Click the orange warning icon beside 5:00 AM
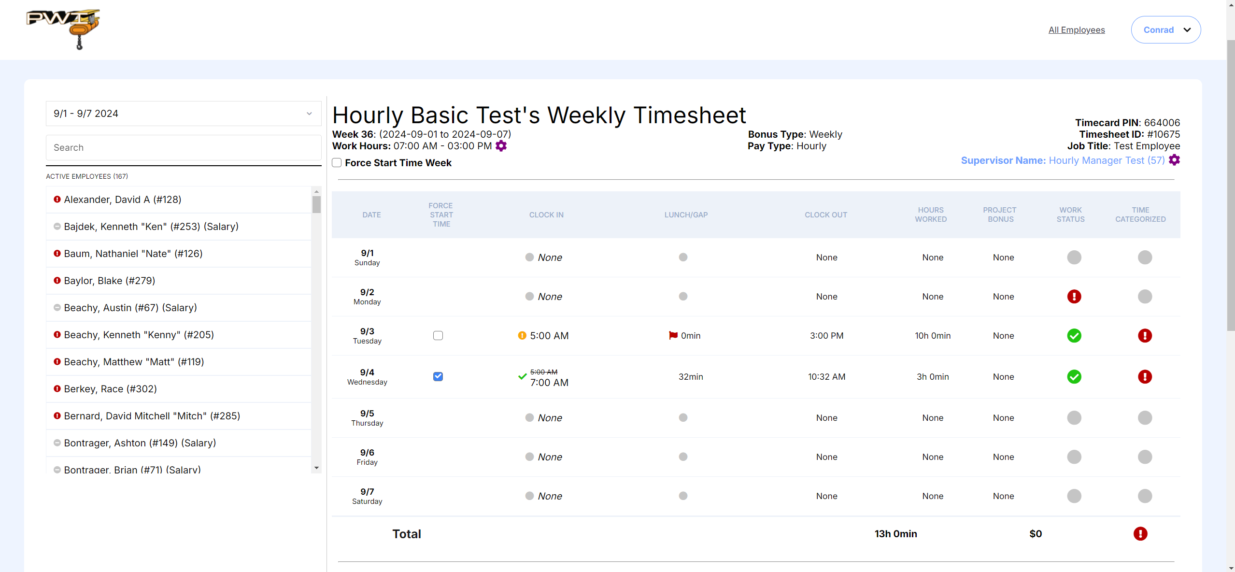This screenshot has width=1235, height=572. point(522,335)
